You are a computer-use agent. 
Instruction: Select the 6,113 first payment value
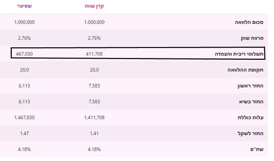[24, 86]
